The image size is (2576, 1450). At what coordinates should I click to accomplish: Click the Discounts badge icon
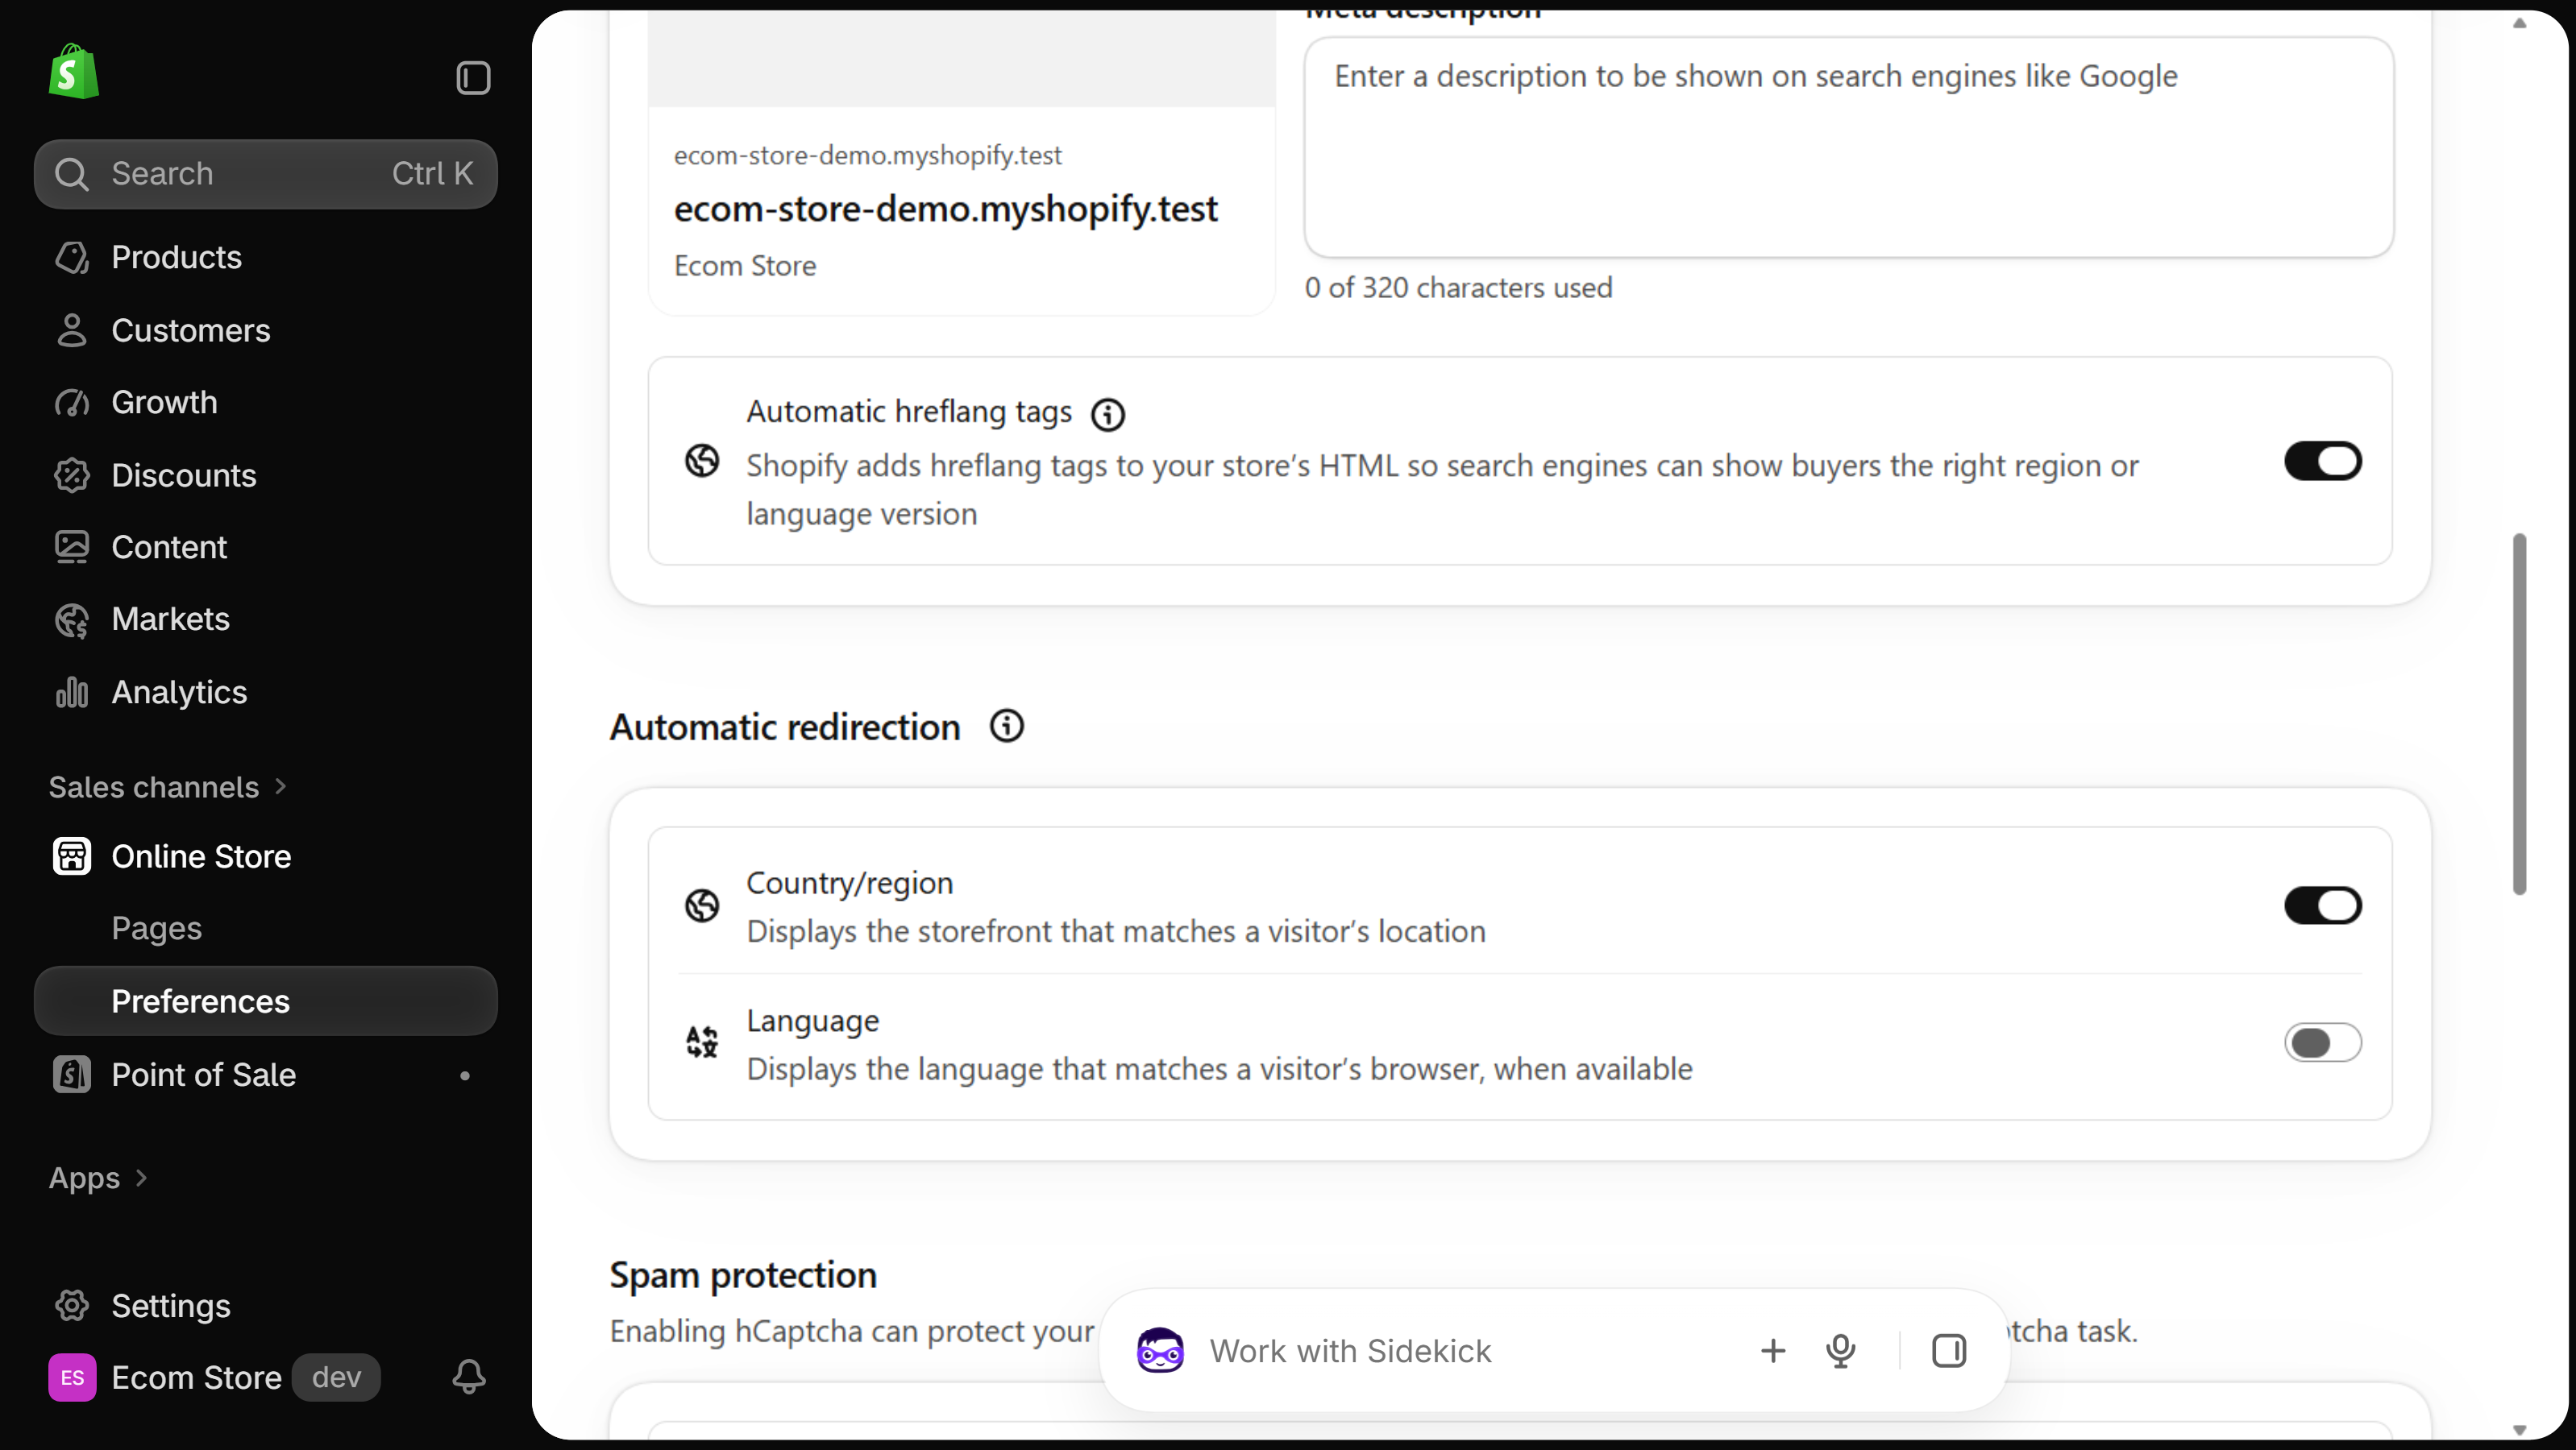point(72,475)
